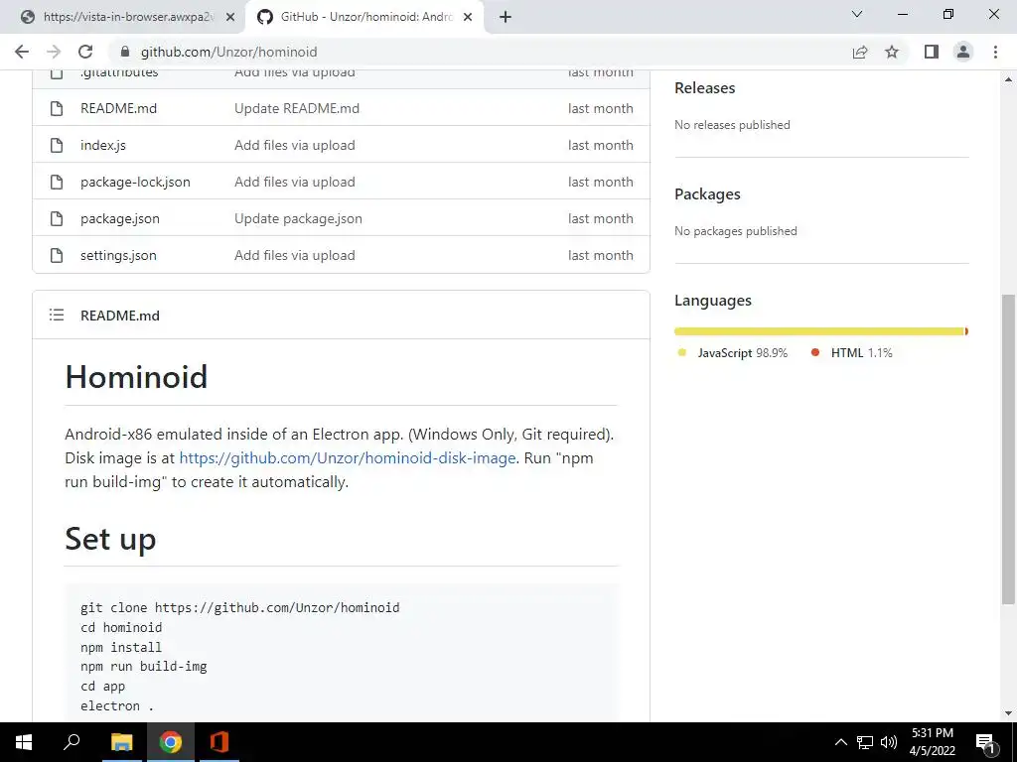
Task: Open taskbar search magnifier
Action: [72, 742]
